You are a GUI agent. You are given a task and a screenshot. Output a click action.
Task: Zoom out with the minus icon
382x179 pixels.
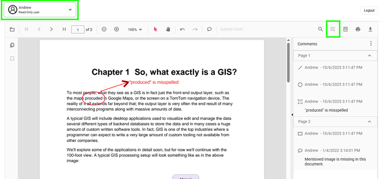click(x=104, y=29)
